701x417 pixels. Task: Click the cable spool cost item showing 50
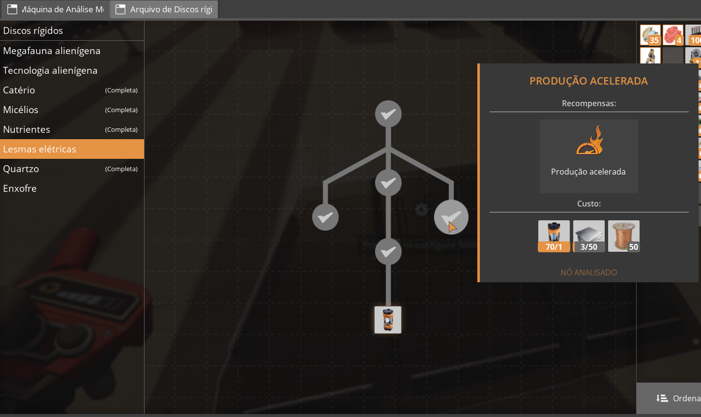tap(624, 236)
